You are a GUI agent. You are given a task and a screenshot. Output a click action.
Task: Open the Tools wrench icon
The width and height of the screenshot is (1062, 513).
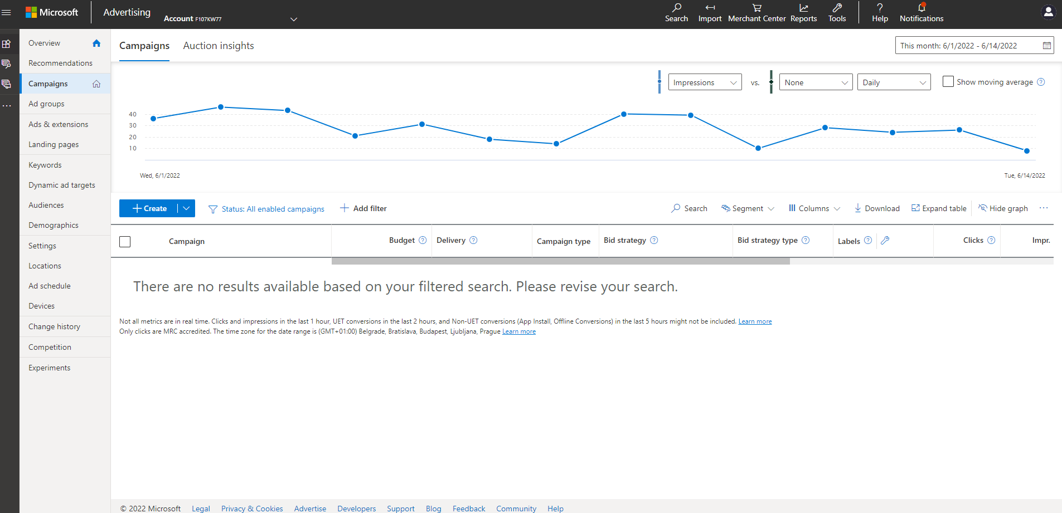click(x=837, y=8)
